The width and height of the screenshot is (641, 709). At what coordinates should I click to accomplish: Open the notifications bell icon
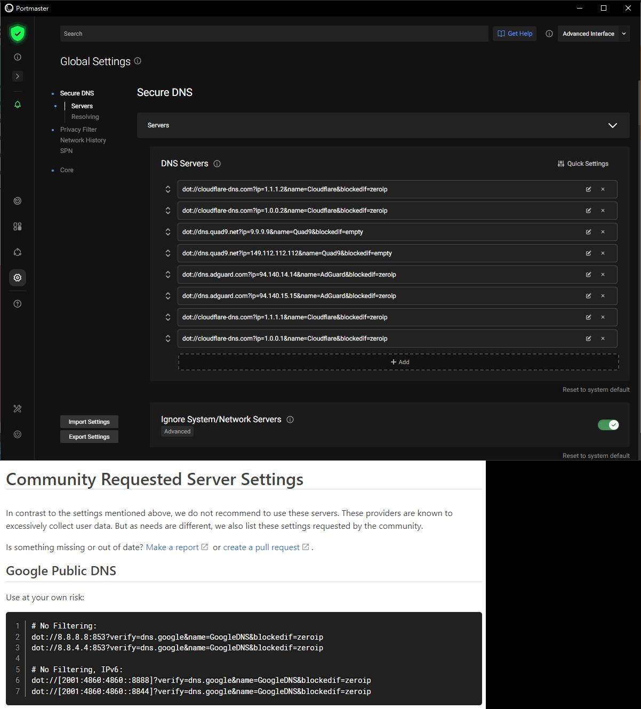tap(18, 104)
